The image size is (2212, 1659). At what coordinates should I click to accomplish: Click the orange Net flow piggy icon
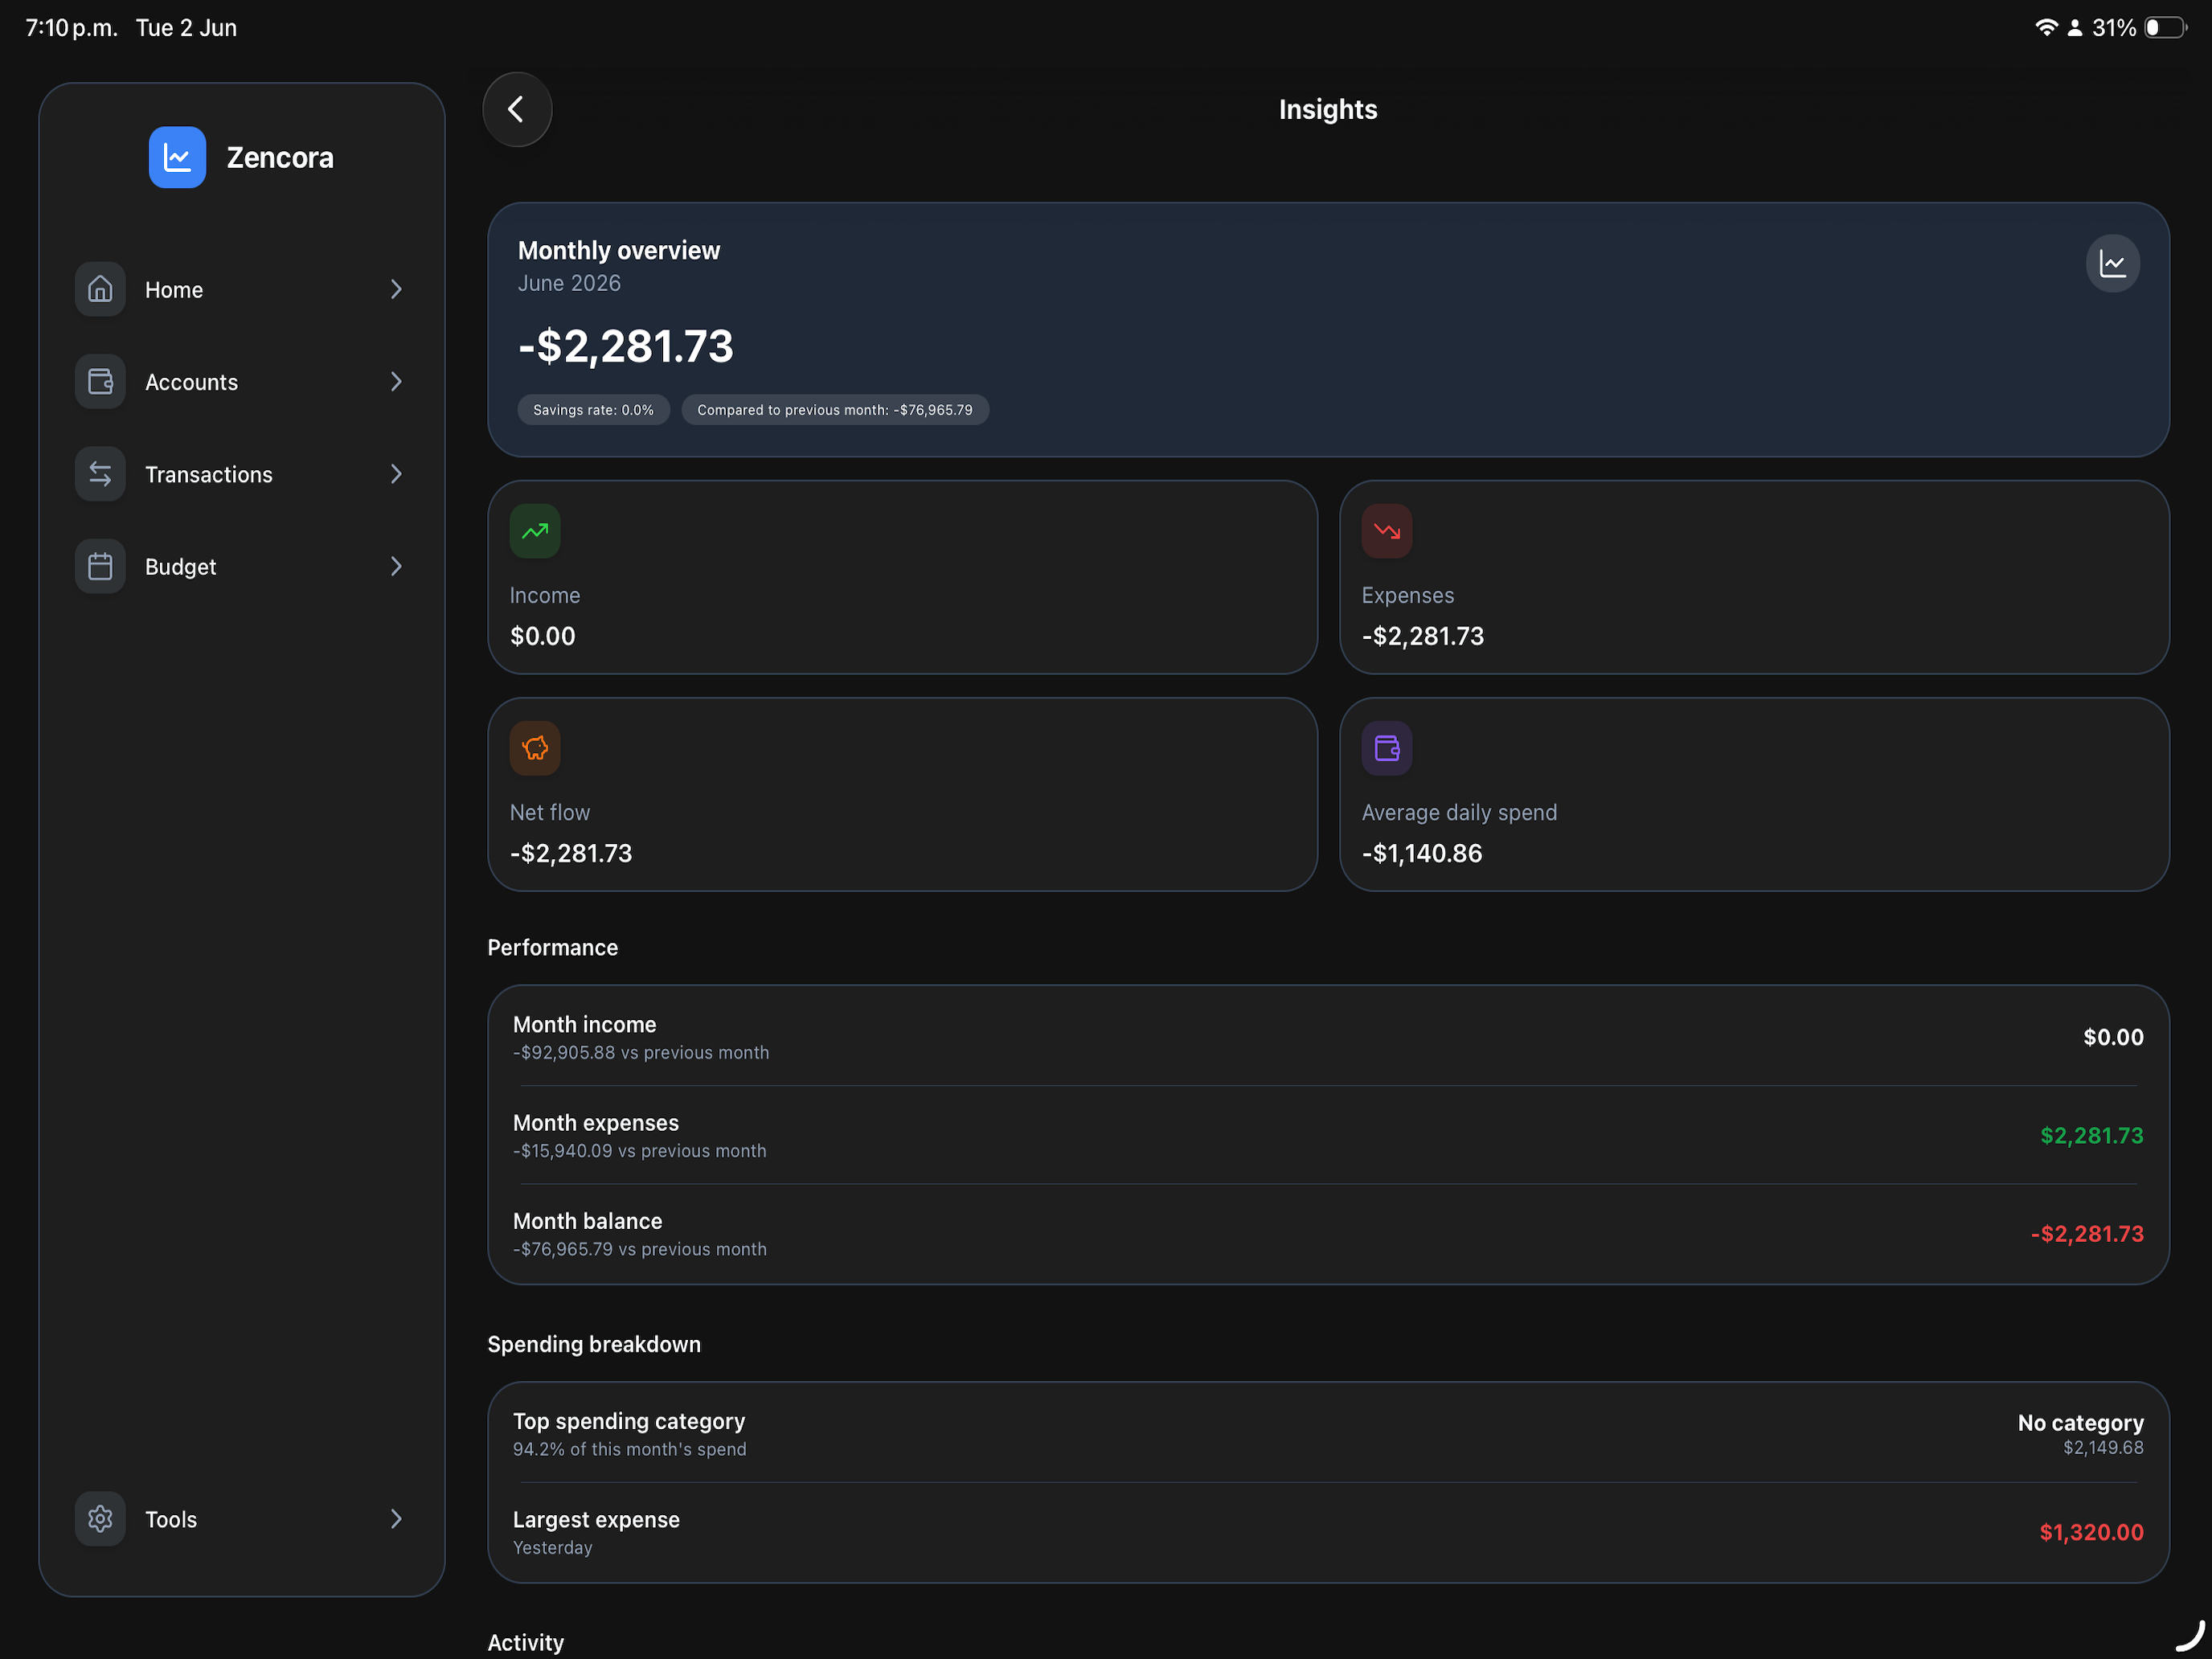[535, 748]
